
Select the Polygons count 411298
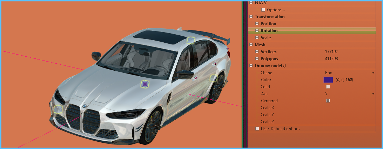(x=331, y=59)
